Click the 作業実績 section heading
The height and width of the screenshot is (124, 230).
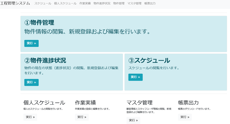(x=85, y=103)
